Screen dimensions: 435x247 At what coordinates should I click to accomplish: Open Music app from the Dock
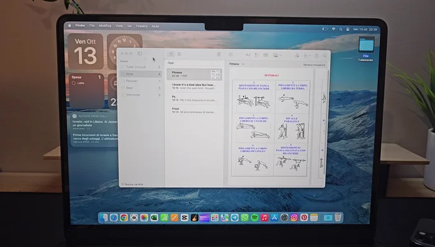265,218
